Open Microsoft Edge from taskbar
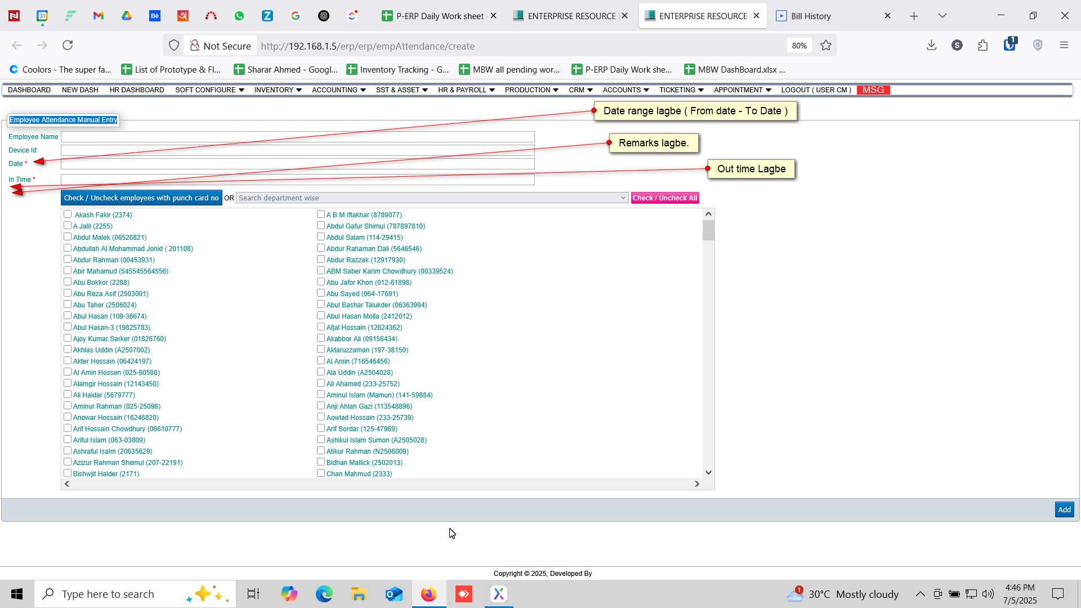The width and height of the screenshot is (1081, 608). [324, 594]
